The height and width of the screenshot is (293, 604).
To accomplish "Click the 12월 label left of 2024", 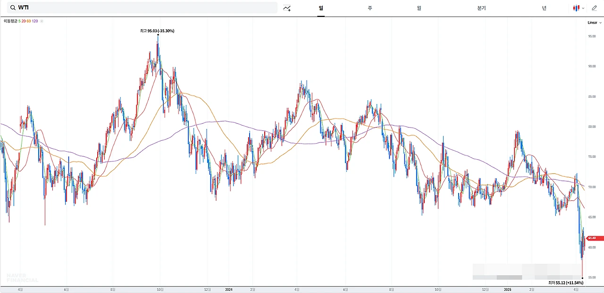I will tap(207, 289).
